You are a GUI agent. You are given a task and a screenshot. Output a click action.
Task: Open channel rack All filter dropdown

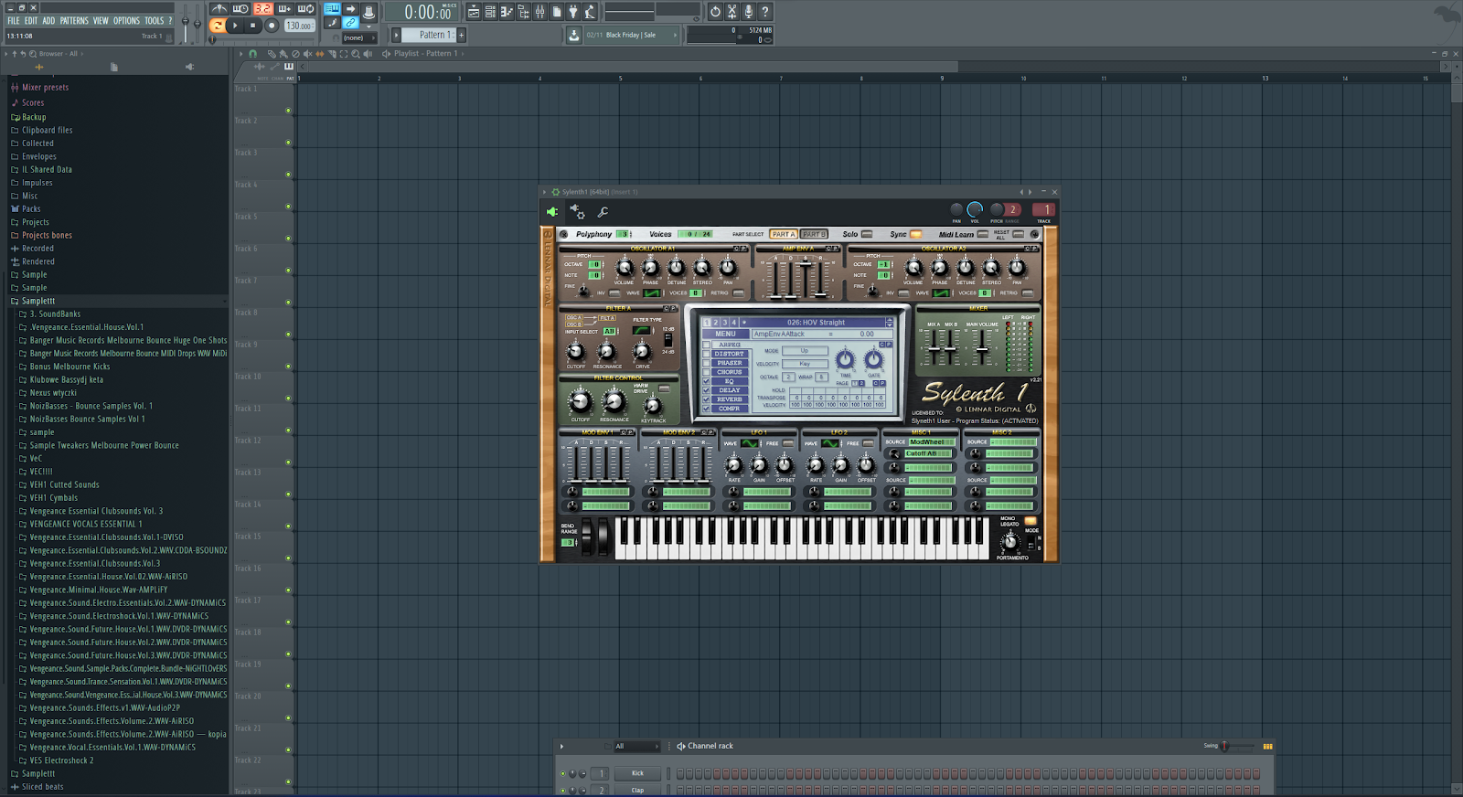pos(635,746)
